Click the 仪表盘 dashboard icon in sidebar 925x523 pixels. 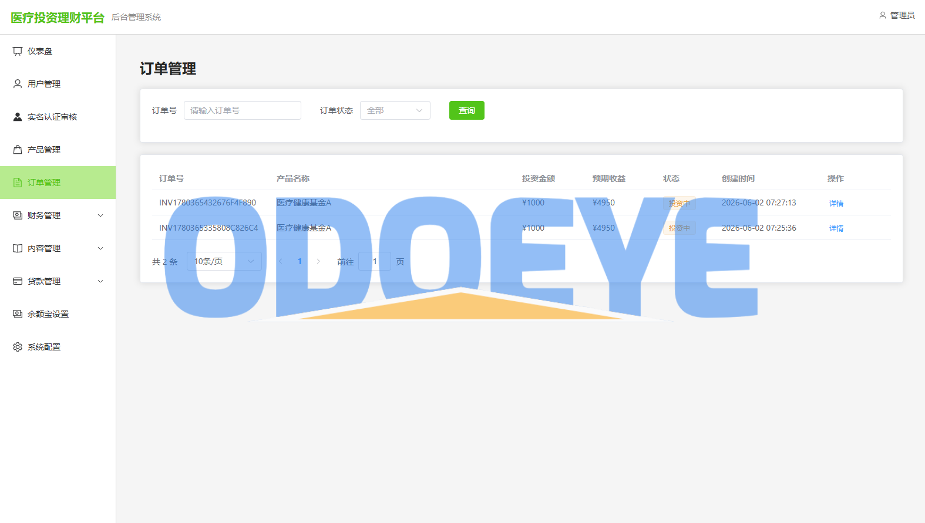pyautogui.click(x=18, y=51)
